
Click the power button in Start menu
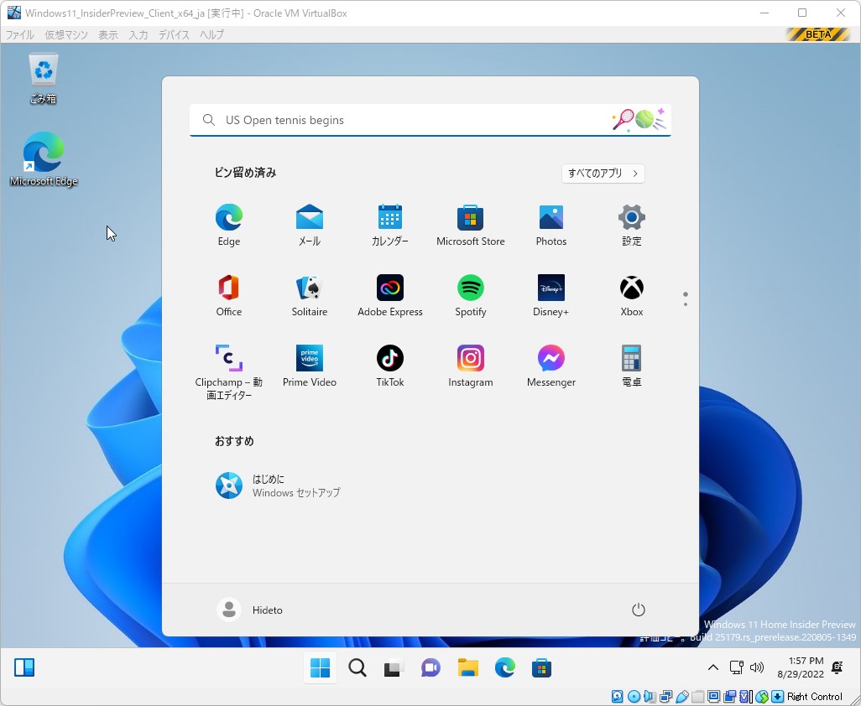(638, 610)
